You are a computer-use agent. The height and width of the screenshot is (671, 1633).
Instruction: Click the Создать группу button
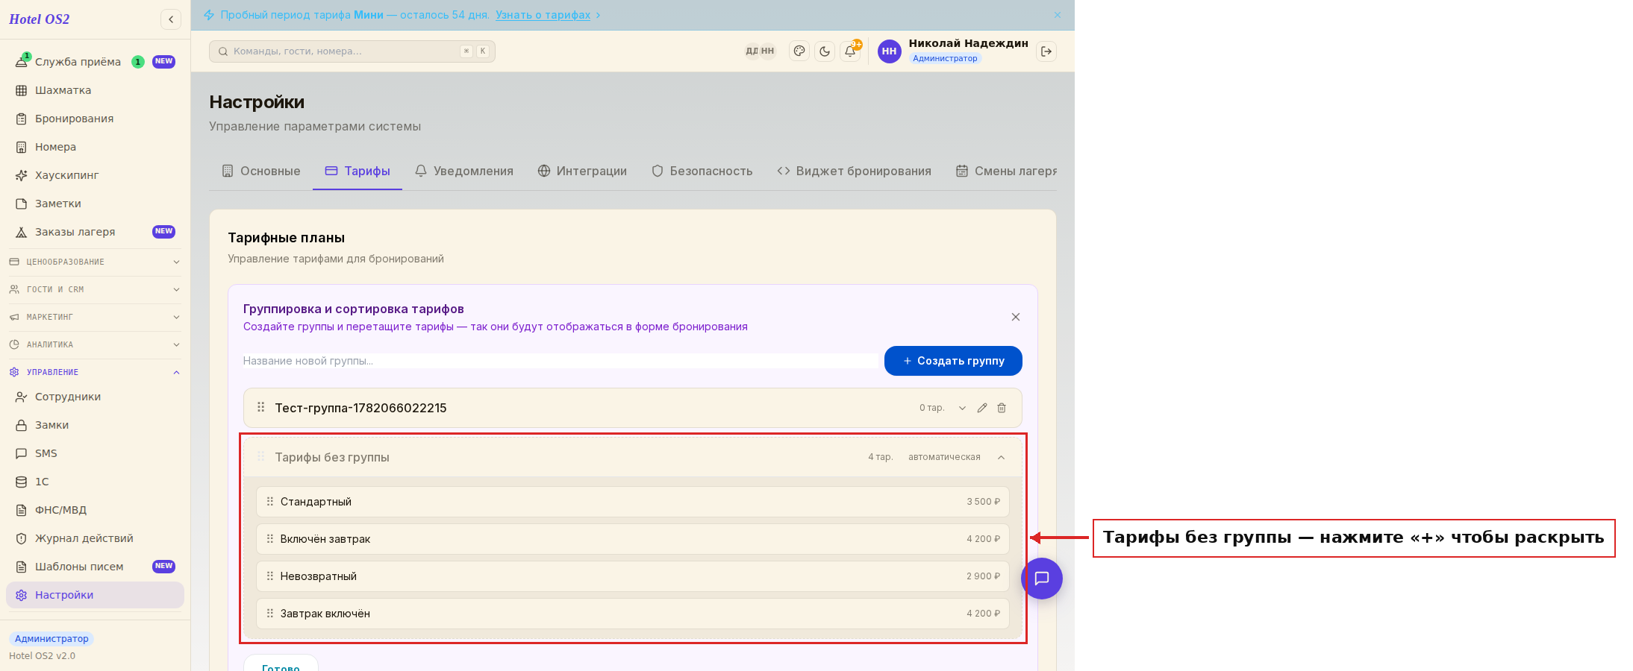click(x=953, y=361)
